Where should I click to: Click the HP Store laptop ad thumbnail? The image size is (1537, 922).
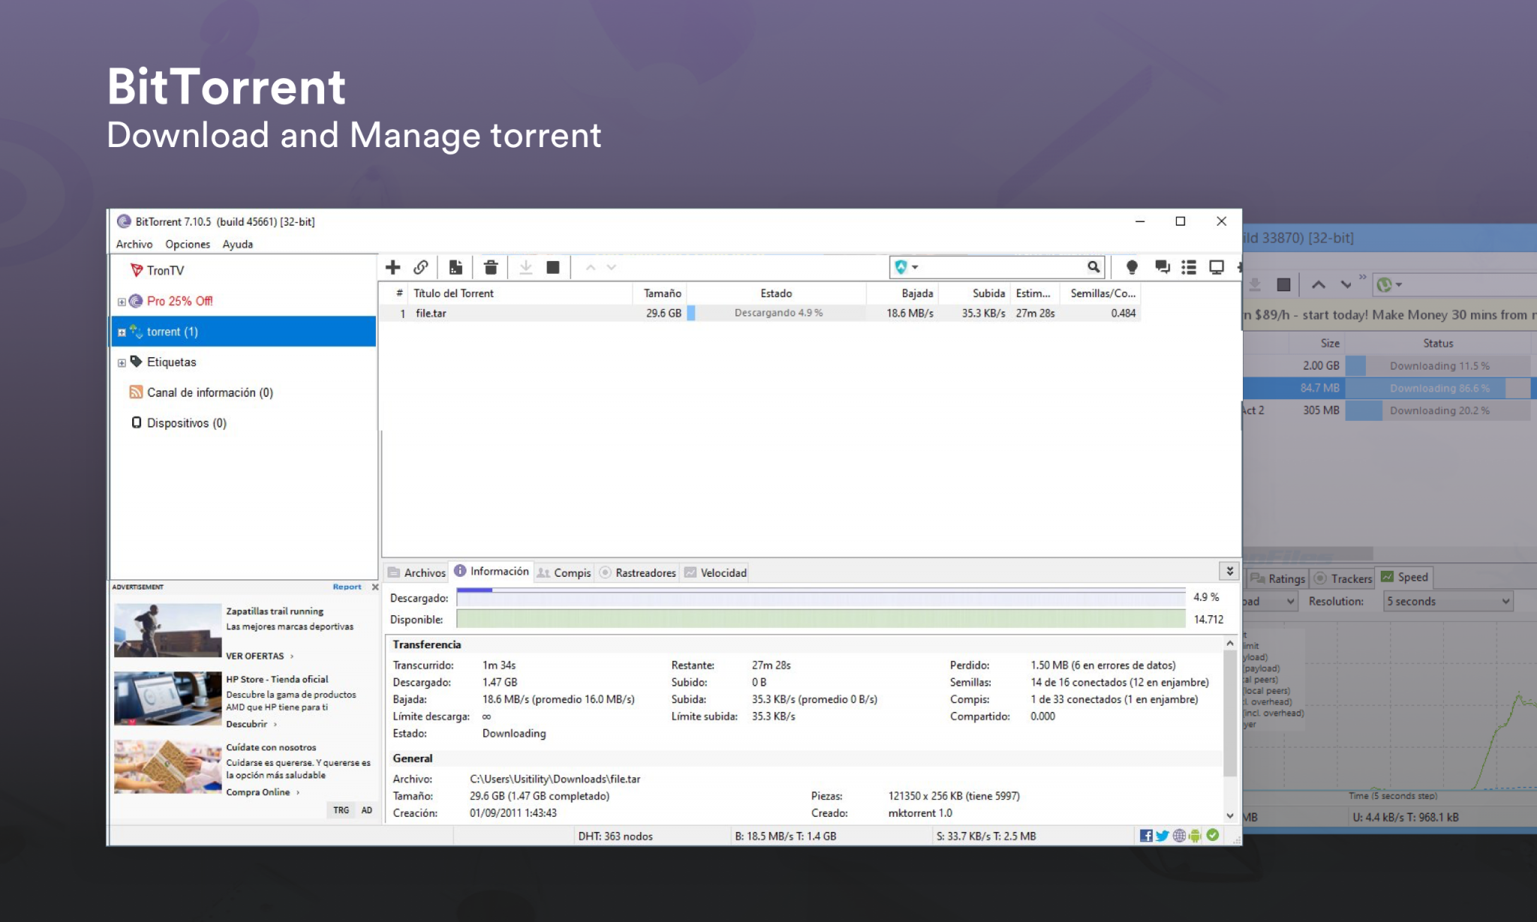pyautogui.click(x=167, y=698)
